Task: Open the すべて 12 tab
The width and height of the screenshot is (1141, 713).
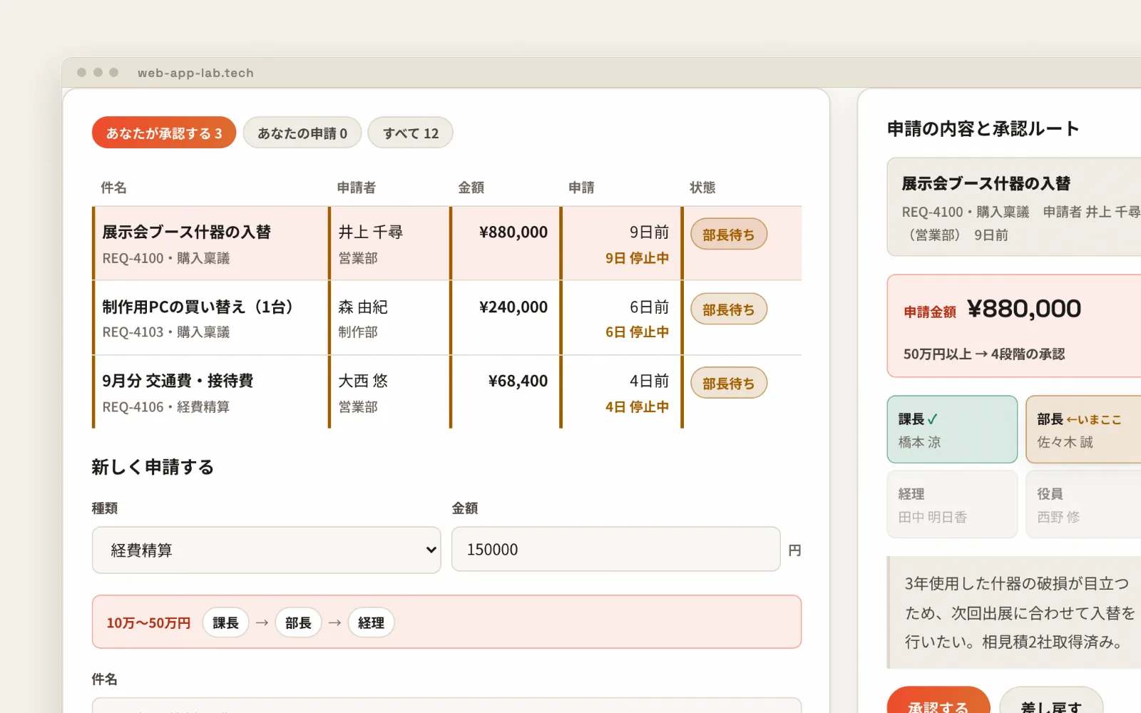Action: (411, 133)
